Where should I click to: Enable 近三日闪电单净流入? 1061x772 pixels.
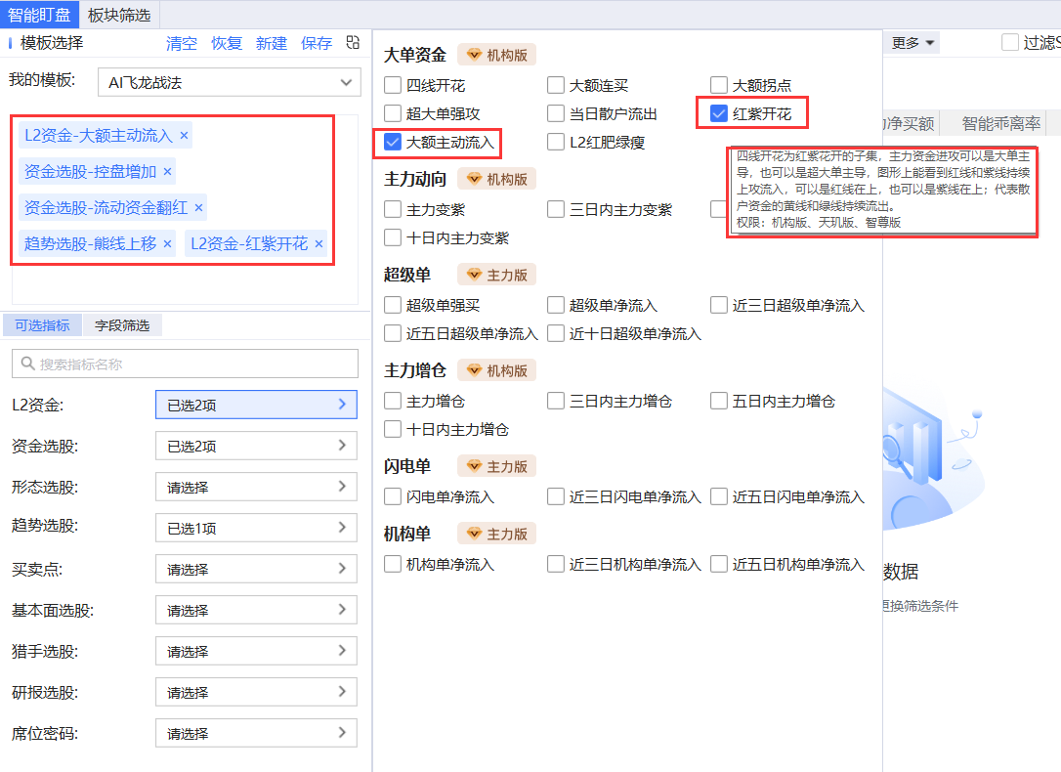coord(556,496)
